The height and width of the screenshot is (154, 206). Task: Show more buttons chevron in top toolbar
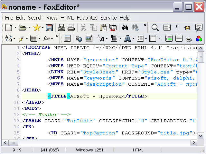pyautogui.click(x=145, y=25)
